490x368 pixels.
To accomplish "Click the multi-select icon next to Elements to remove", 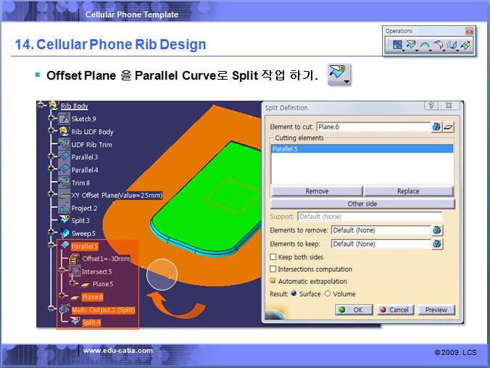I will point(437,230).
